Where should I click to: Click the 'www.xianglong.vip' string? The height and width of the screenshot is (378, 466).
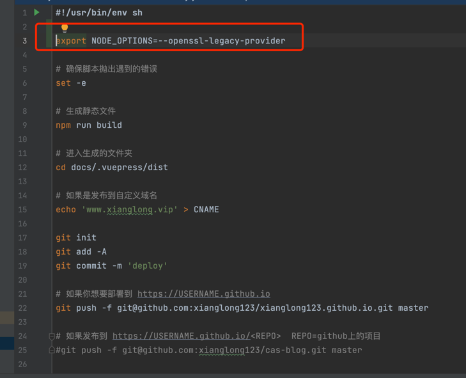[x=130, y=210]
